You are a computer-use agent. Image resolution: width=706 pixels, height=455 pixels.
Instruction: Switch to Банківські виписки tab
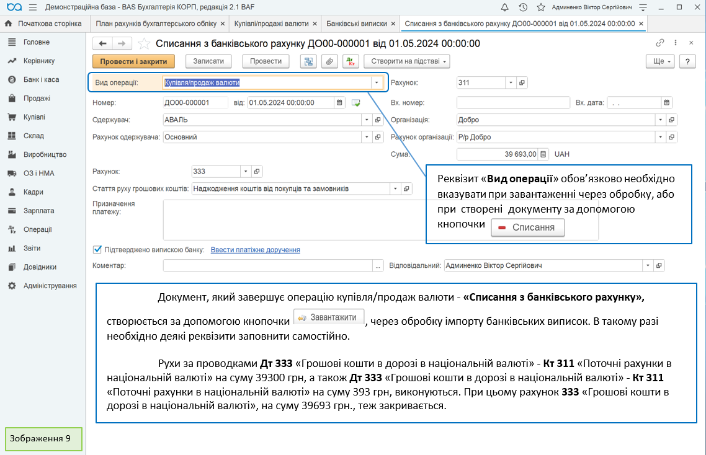coord(356,24)
